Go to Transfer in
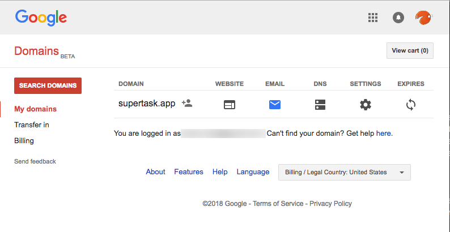450x232 pixels. tap(32, 125)
